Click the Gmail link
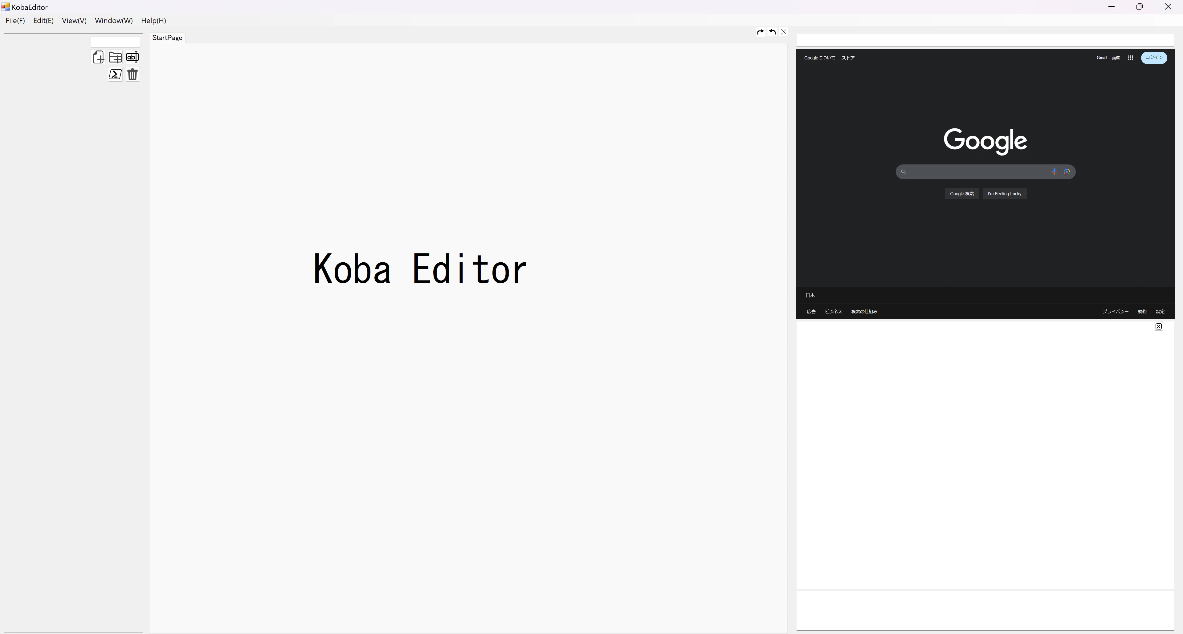Viewport: 1183px width, 634px height. point(1102,58)
